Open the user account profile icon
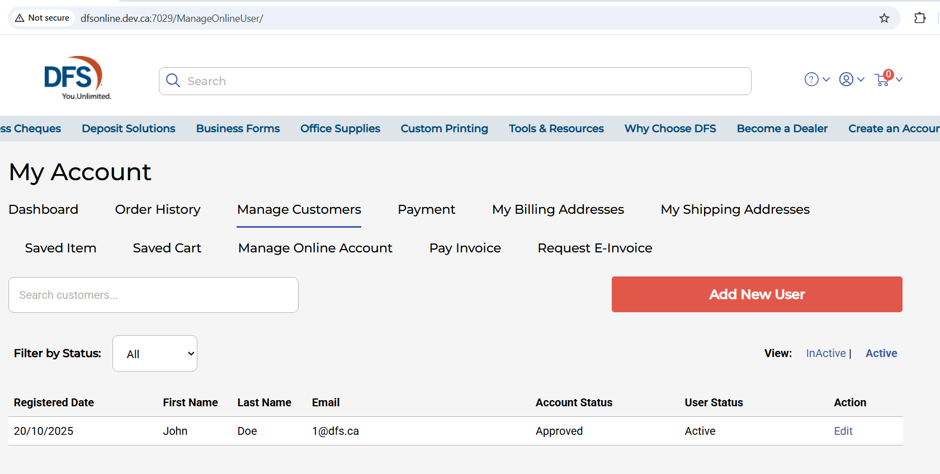 tap(846, 79)
